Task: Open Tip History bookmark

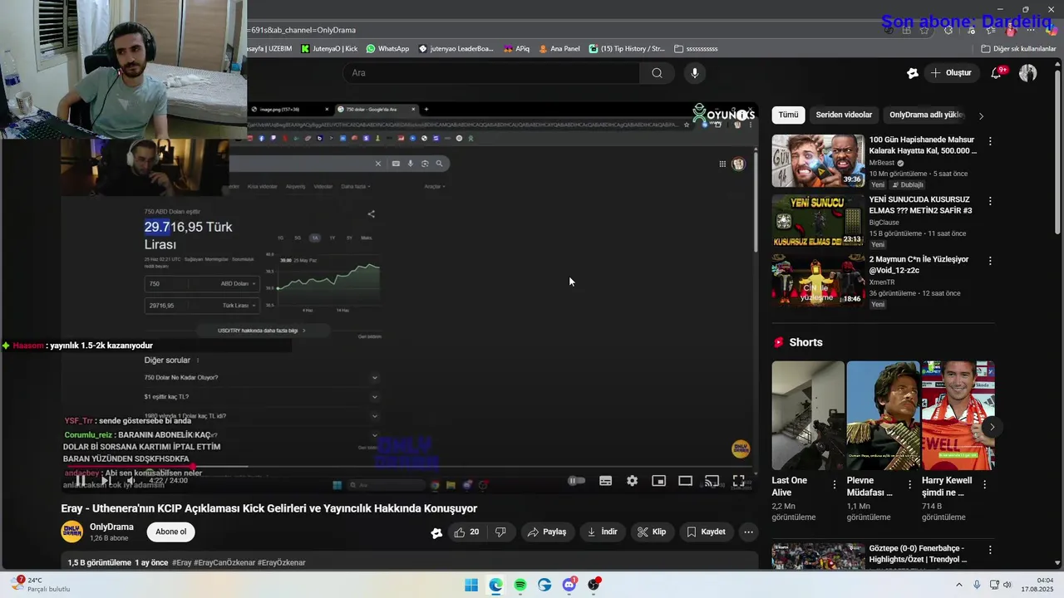Action: click(x=627, y=49)
